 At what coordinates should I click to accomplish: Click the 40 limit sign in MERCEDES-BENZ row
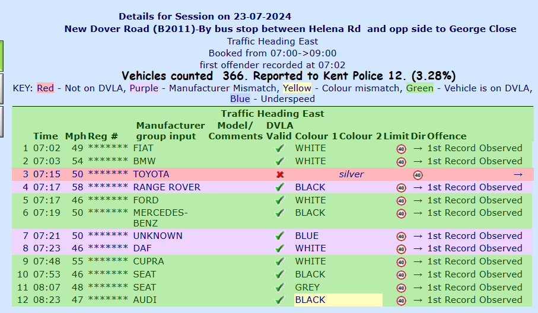point(401,213)
